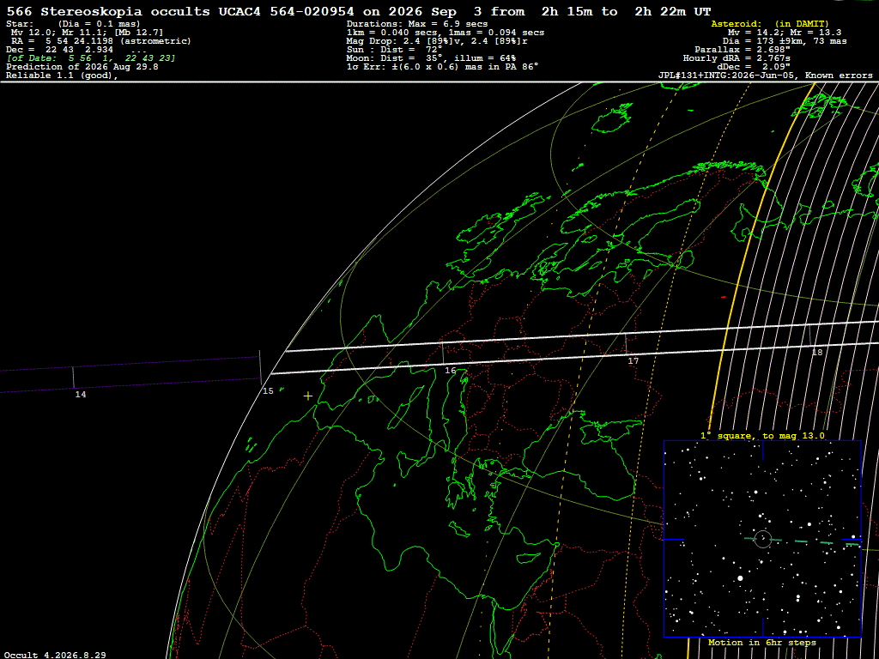Select time tick labeled 16

coord(450,371)
